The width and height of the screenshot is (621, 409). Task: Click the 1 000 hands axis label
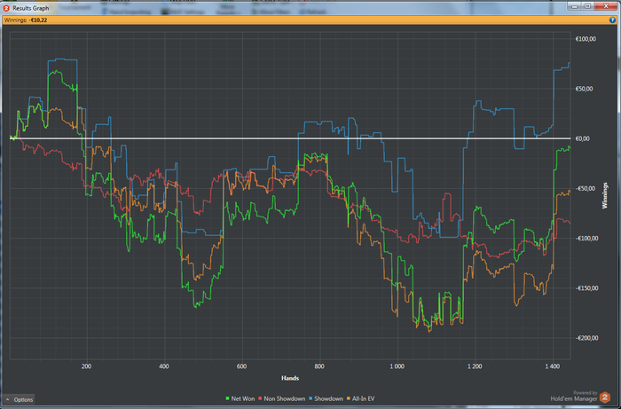click(x=397, y=366)
